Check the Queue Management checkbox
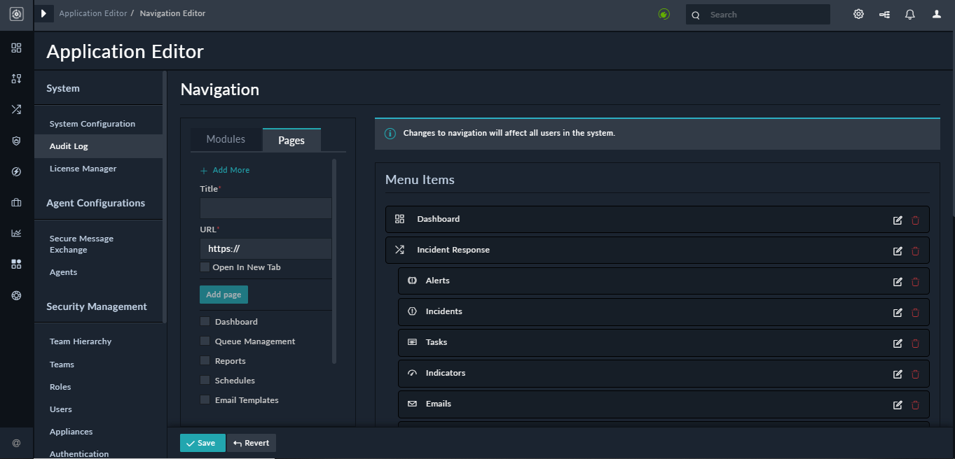955x459 pixels. pos(205,341)
